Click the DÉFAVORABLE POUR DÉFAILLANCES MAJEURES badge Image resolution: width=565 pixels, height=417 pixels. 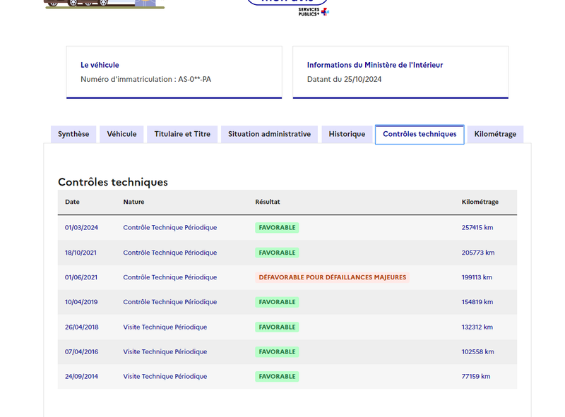[332, 277]
